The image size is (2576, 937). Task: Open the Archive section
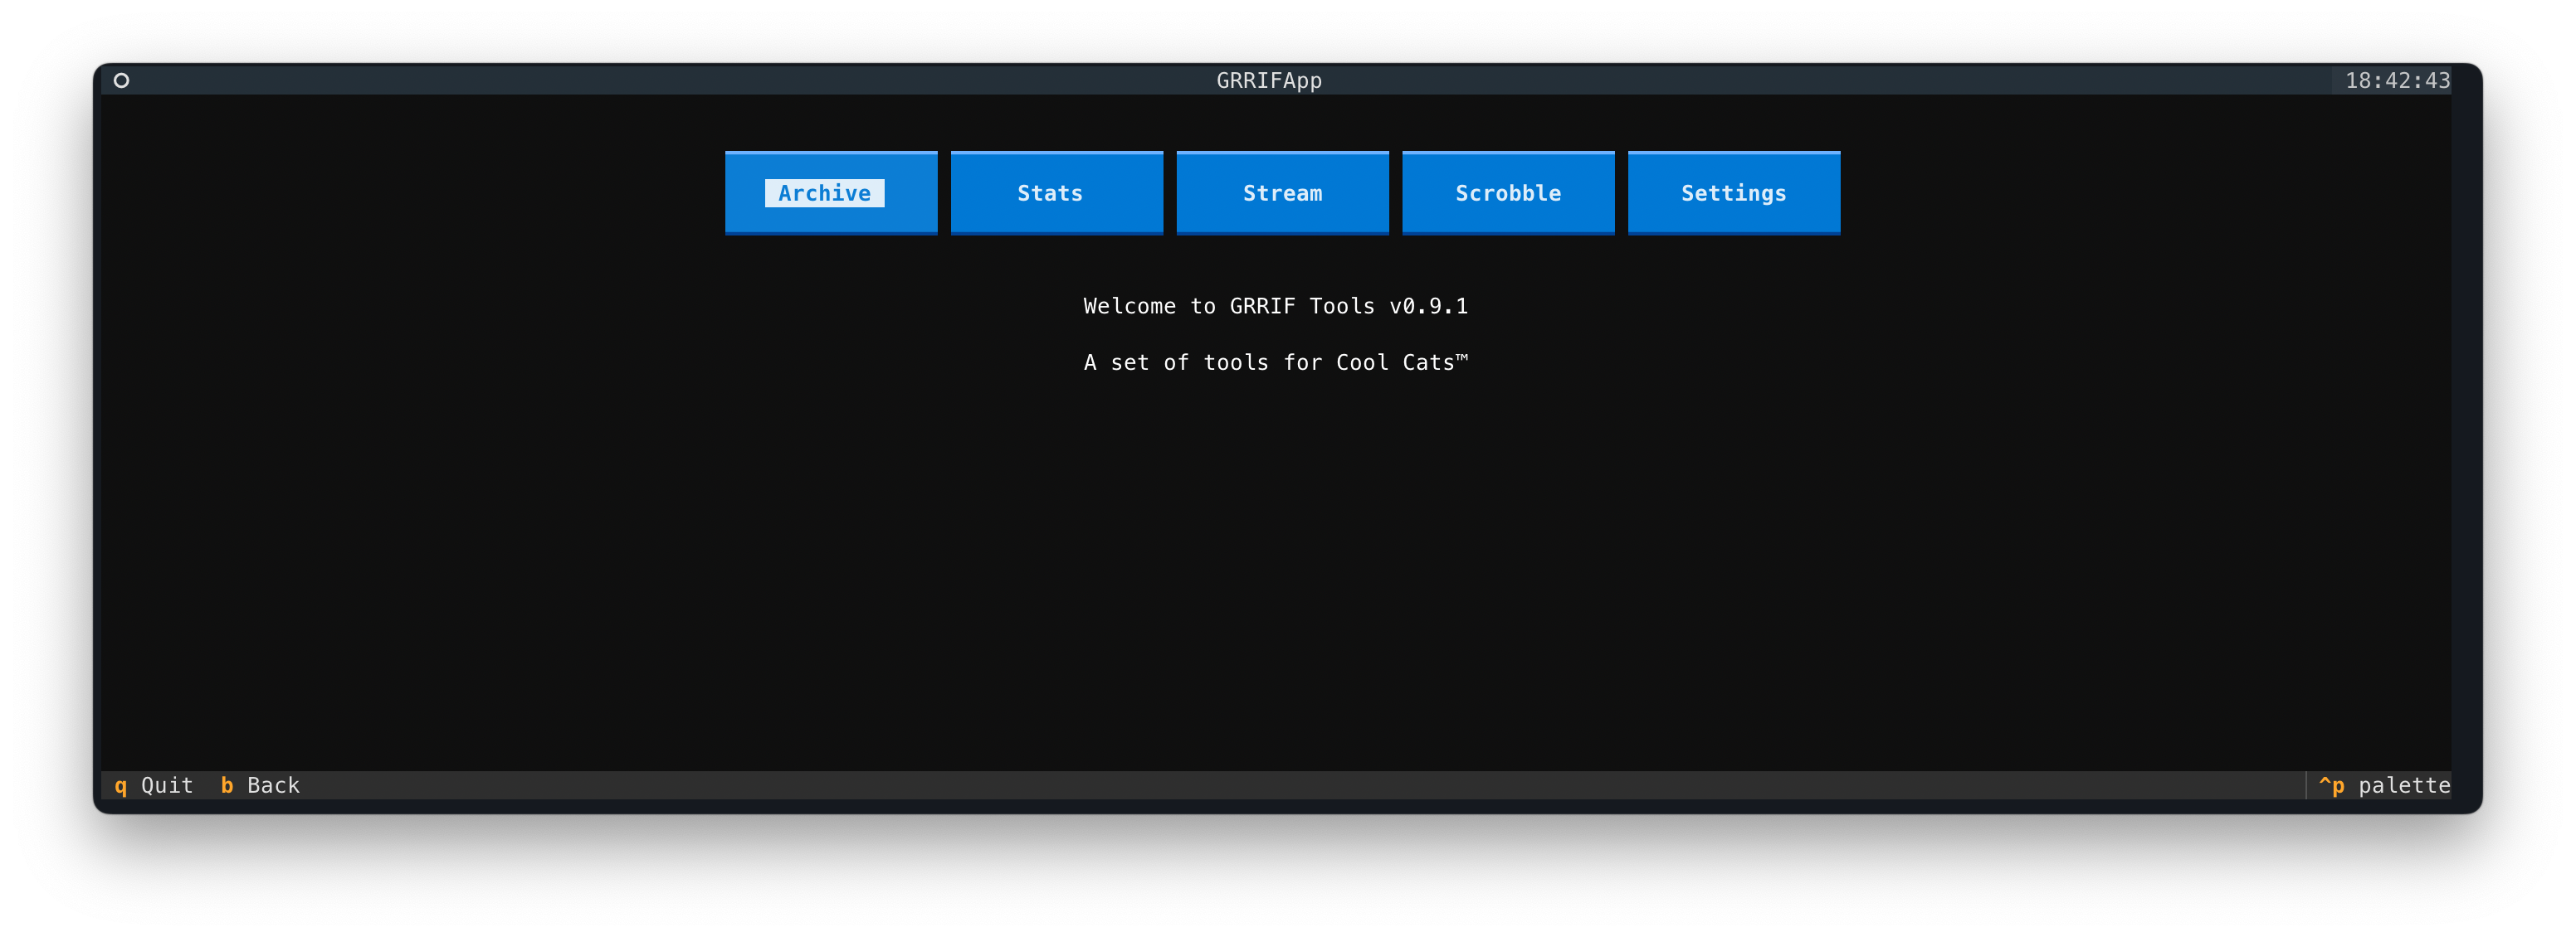pos(830,193)
